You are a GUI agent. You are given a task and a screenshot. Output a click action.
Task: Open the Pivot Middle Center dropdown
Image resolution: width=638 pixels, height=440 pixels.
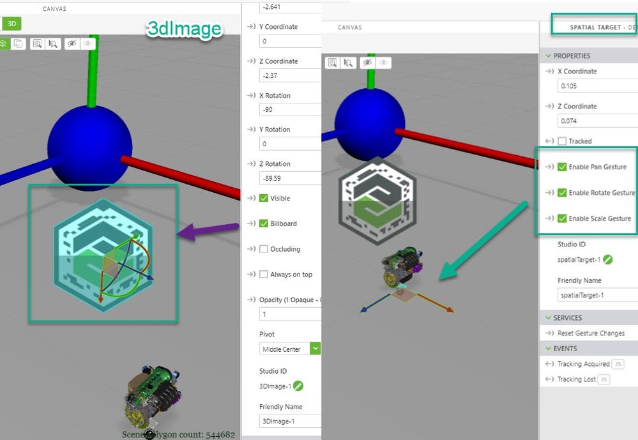click(315, 349)
